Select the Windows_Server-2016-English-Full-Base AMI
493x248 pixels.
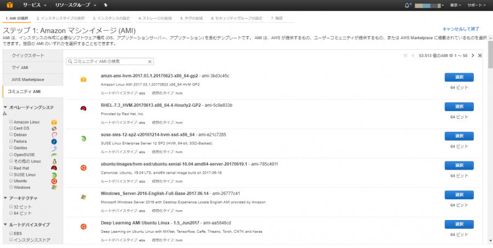click(x=459, y=195)
